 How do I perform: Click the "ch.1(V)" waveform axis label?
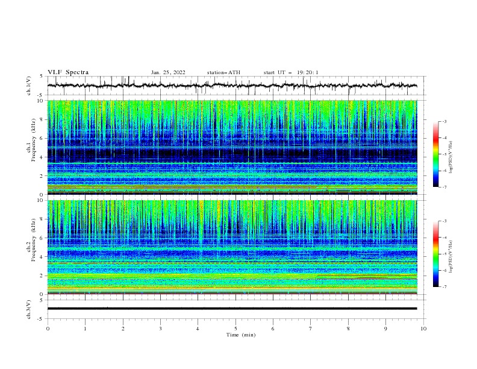coord(29,86)
